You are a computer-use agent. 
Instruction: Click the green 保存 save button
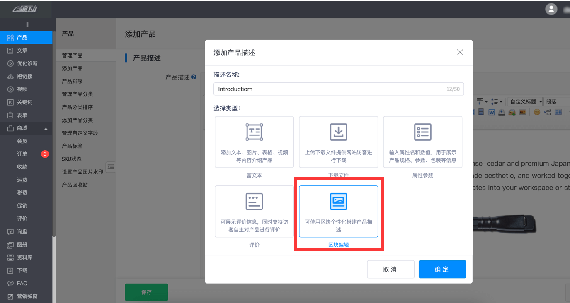point(146,292)
